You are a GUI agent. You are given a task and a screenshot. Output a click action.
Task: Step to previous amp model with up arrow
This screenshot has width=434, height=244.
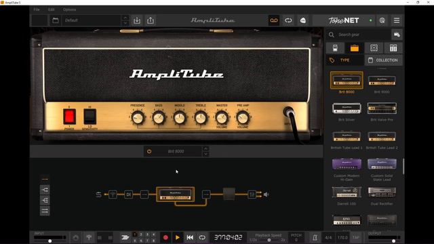click(x=205, y=149)
